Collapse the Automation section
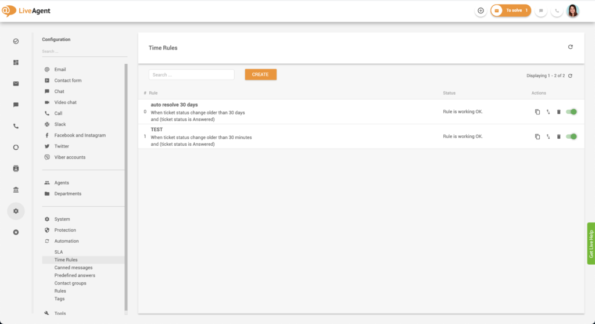 [x=66, y=241]
